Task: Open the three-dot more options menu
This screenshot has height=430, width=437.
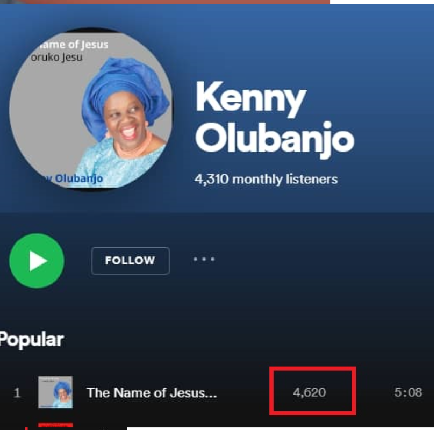Action: tap(204, 259)
